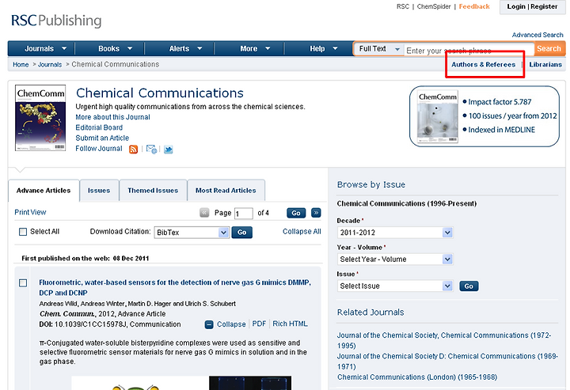Switch to the Issues tab
570x390 pixels.
pos(99,191)
